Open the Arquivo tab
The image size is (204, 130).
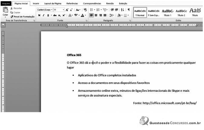click(x=6, y=4)
